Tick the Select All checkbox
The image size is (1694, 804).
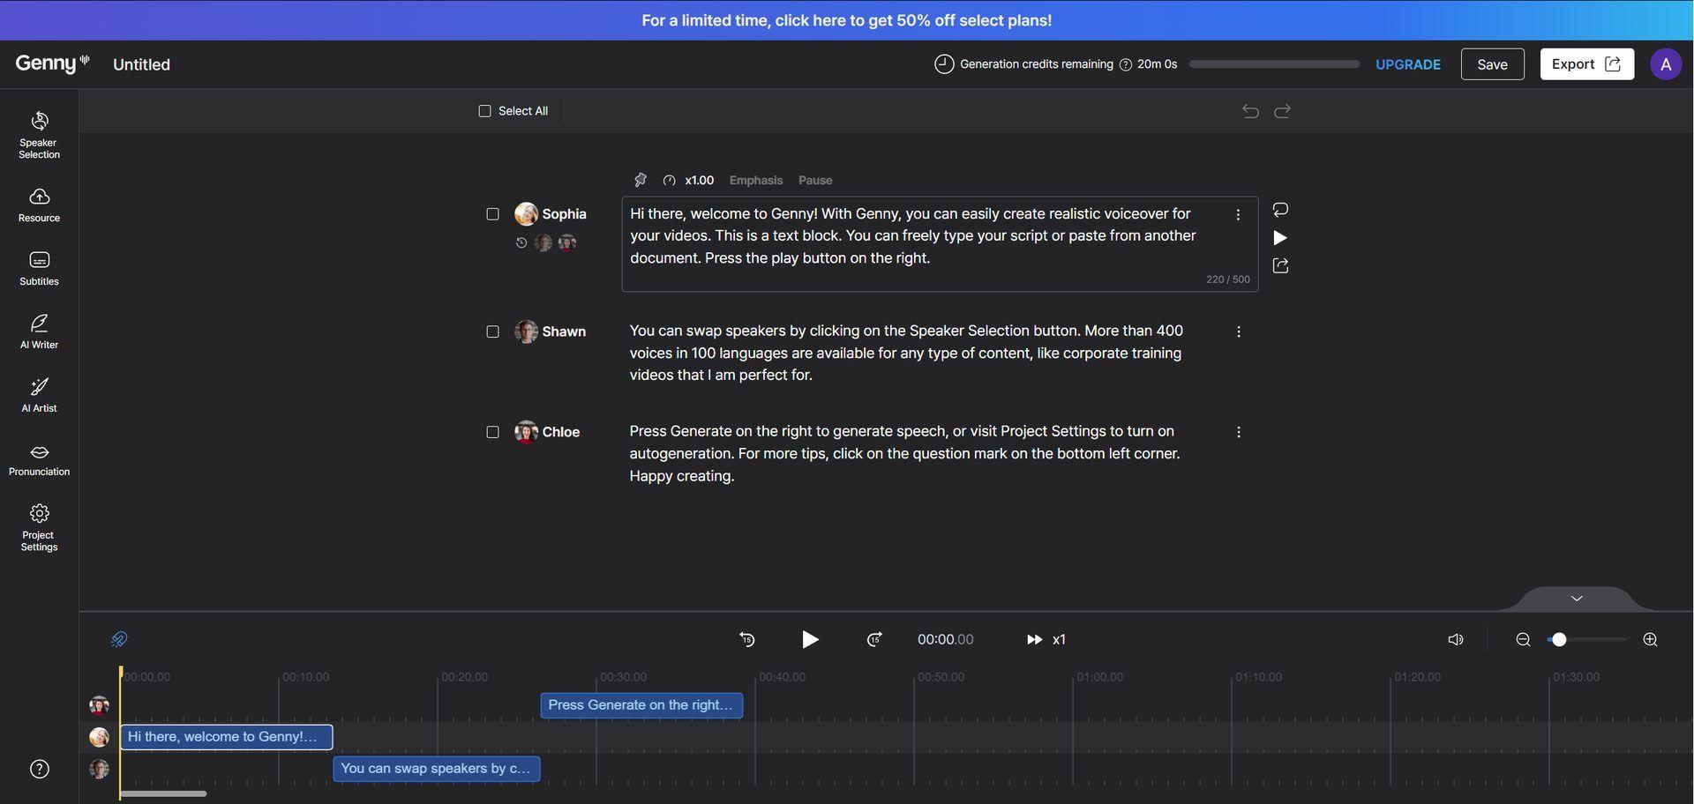[x=484, y=111]
